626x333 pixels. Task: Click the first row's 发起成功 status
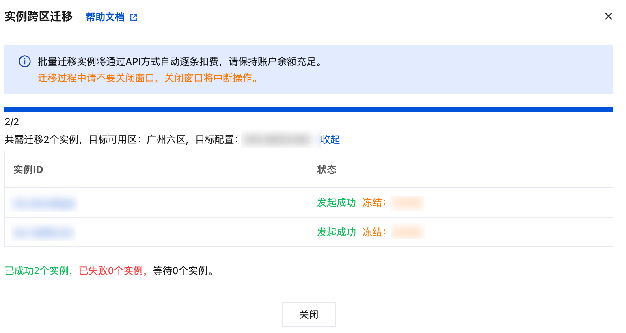click(336, 203)
